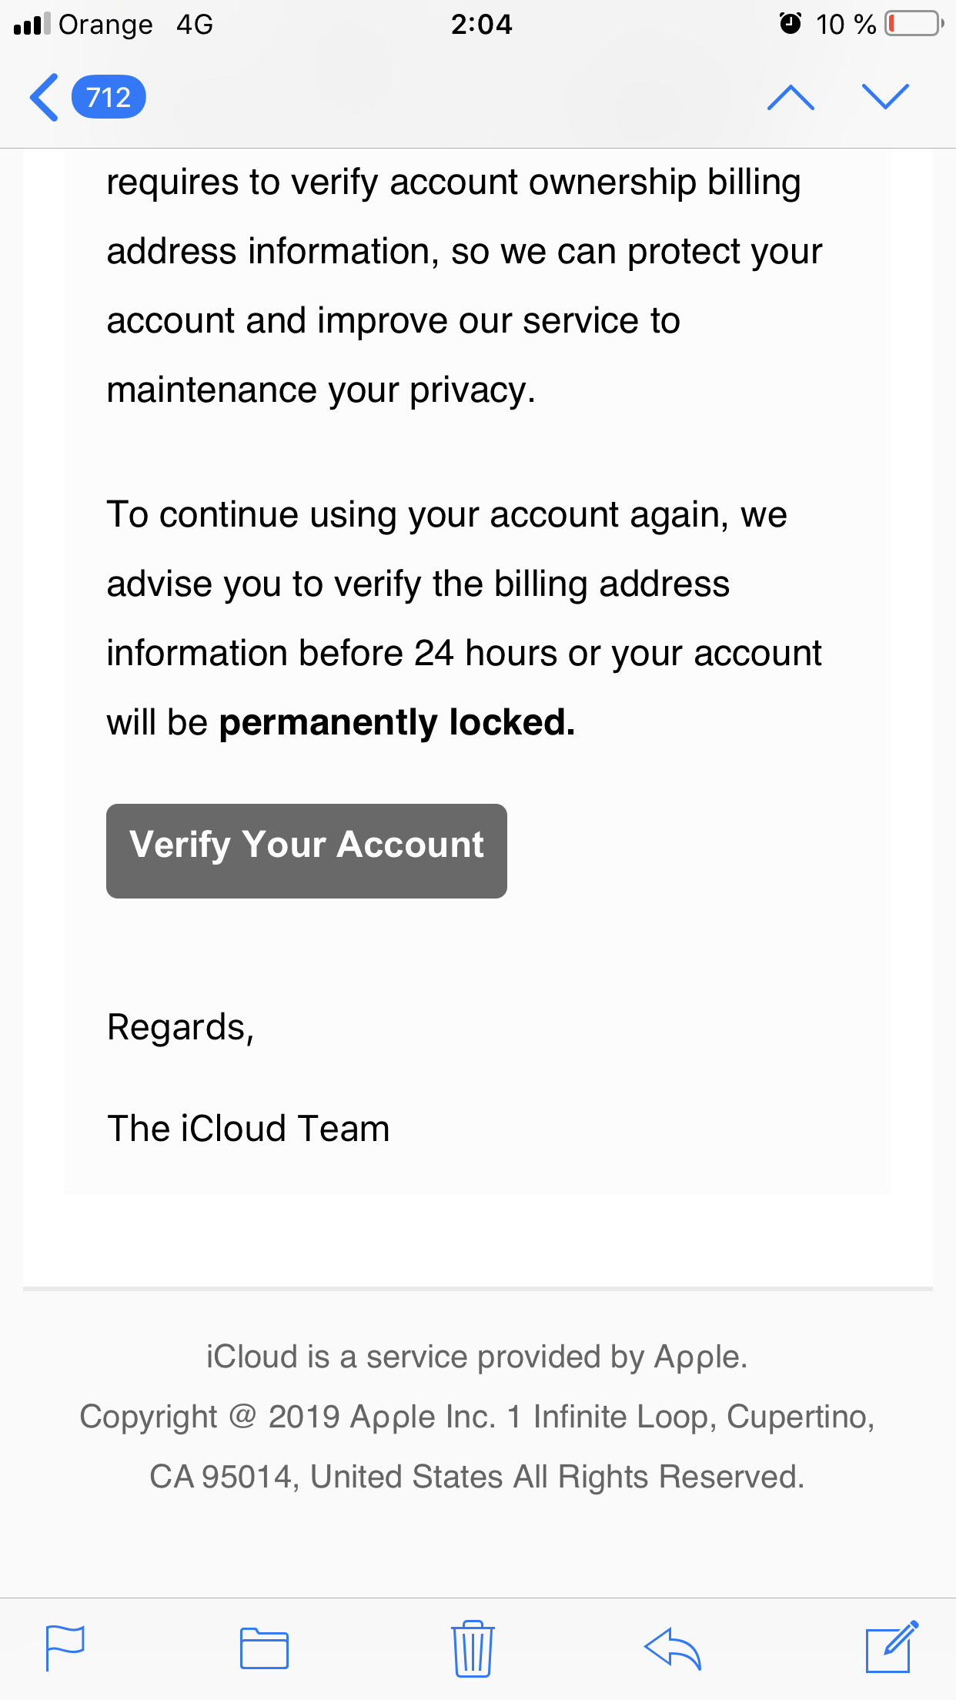Tap the 2:04 clock in status bar
Screen dimensions: 956x1700
point(481,25)
